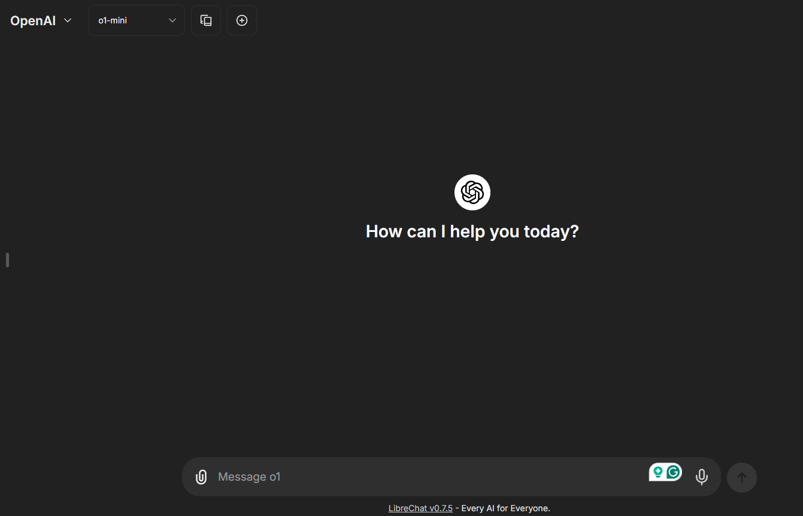Open the LibreChat v0.7.5 link
The width and height of the screenshot is (803, 516).
pos(420,508)
